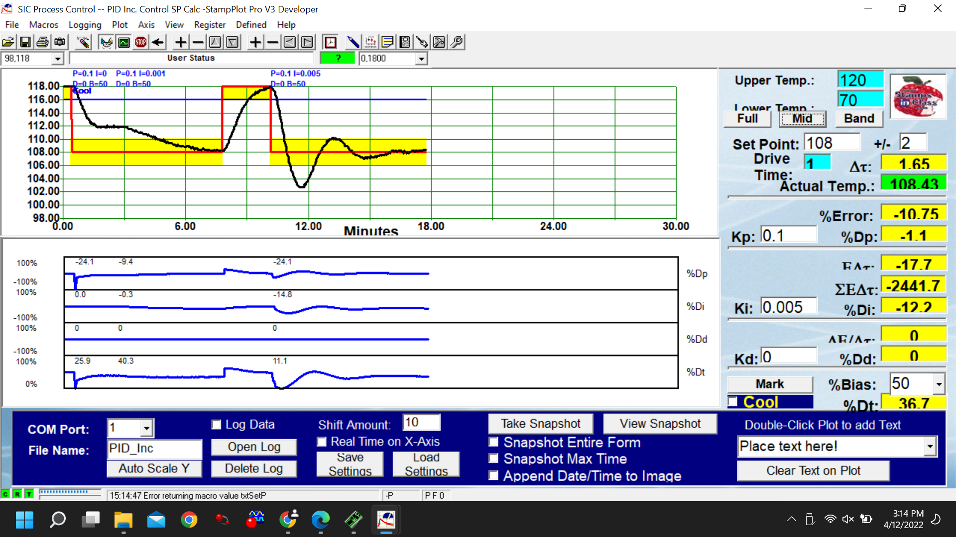Click the Set Point input field
The height and width of the screenshot is (537, 956).
tap(832, 143)
